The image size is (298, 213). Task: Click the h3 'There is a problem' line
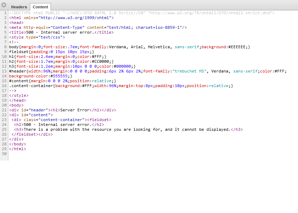point(128,129)
